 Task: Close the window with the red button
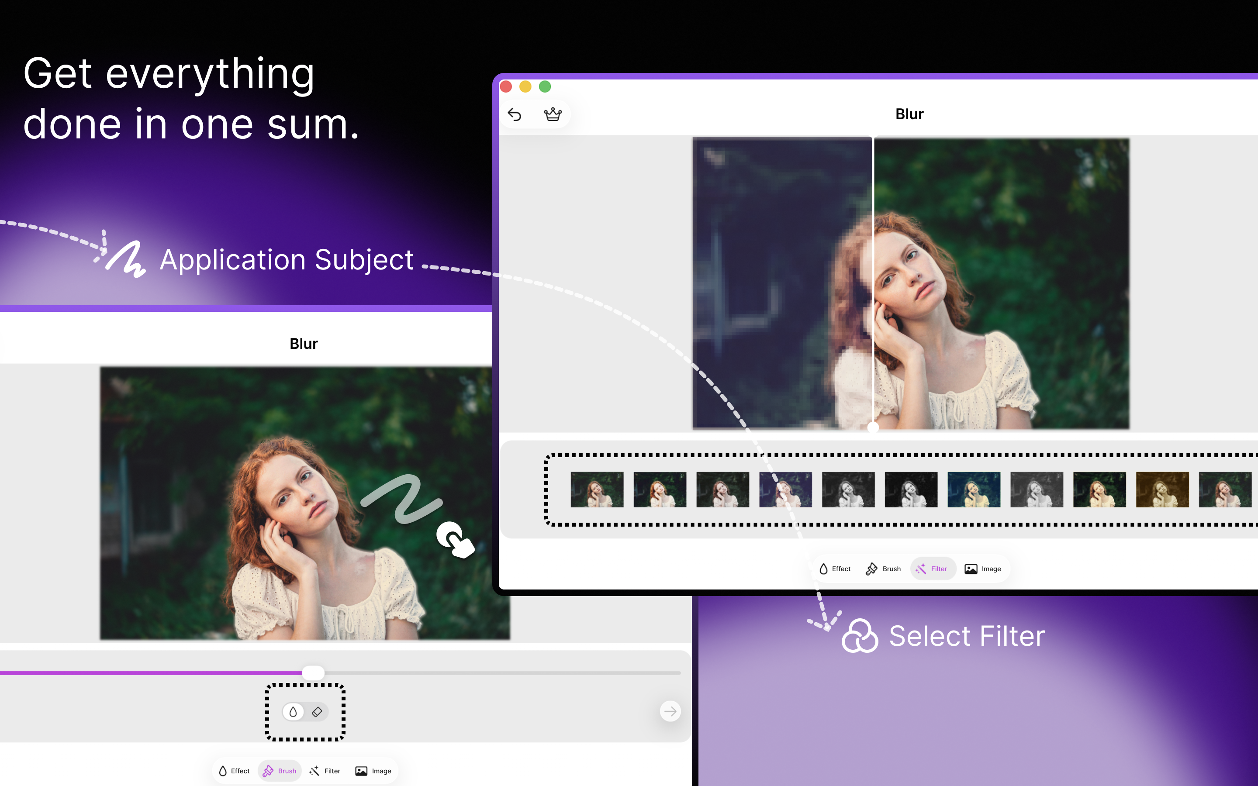point(506,86)
